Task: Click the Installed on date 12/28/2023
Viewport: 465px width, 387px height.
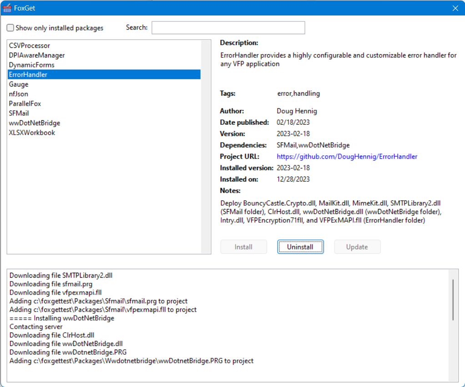Action: click(x=293, y=179)
